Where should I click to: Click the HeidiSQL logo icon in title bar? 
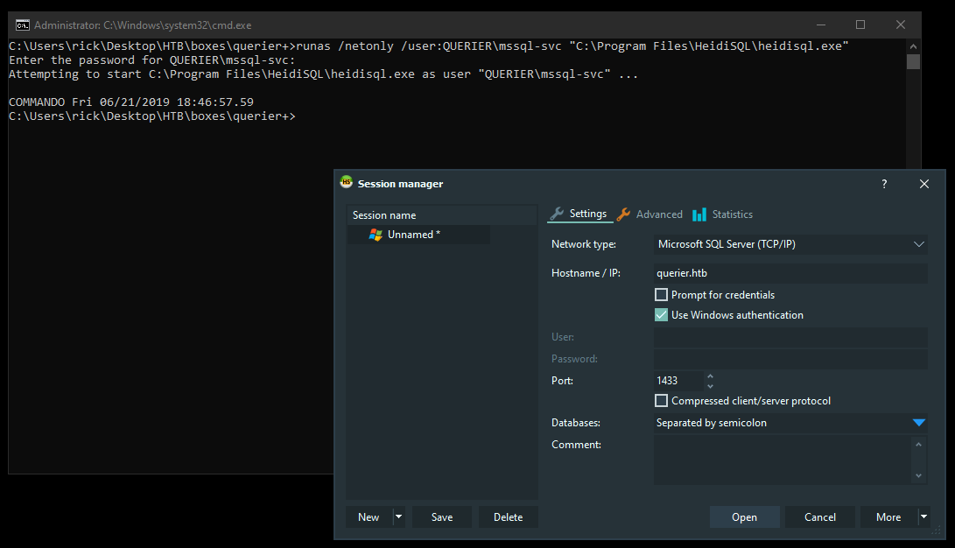click(347, 183)
